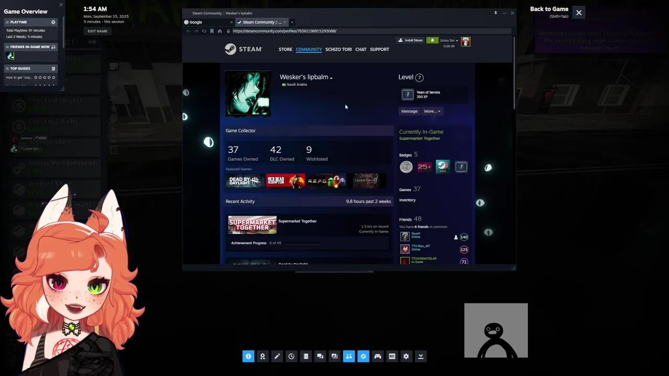669x376 pixels.
Task: Open the SUPPORT menu
Action: [379, 50]
